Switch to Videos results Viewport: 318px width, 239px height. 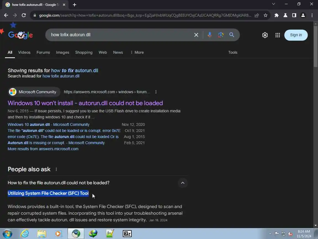pyautogui.click(x=24, y=53)
